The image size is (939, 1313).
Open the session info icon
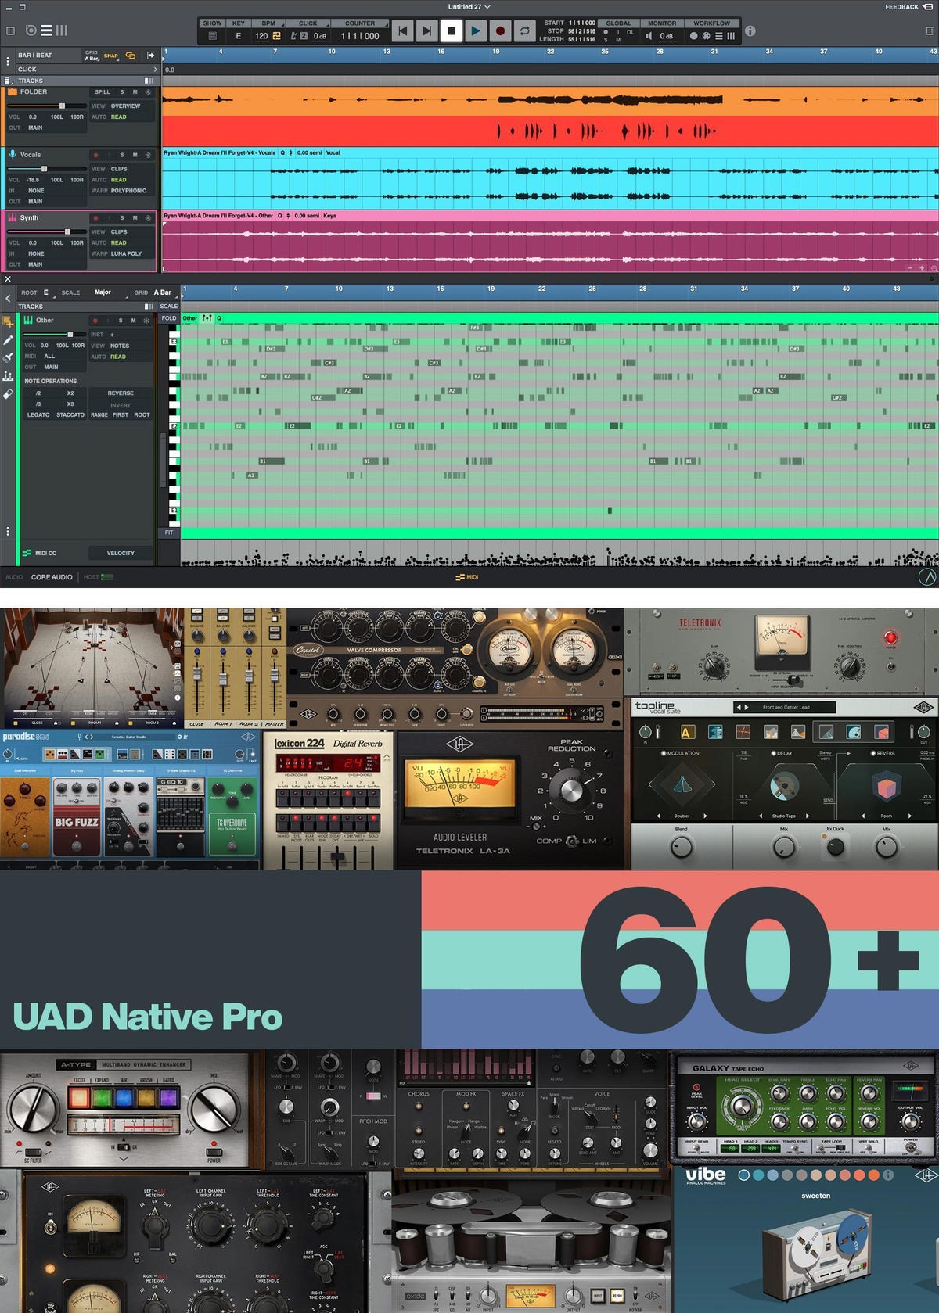(x=750, y=31)
